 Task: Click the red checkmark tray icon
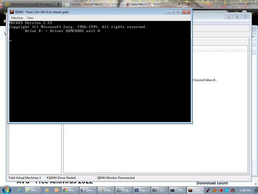coord(208,190)
